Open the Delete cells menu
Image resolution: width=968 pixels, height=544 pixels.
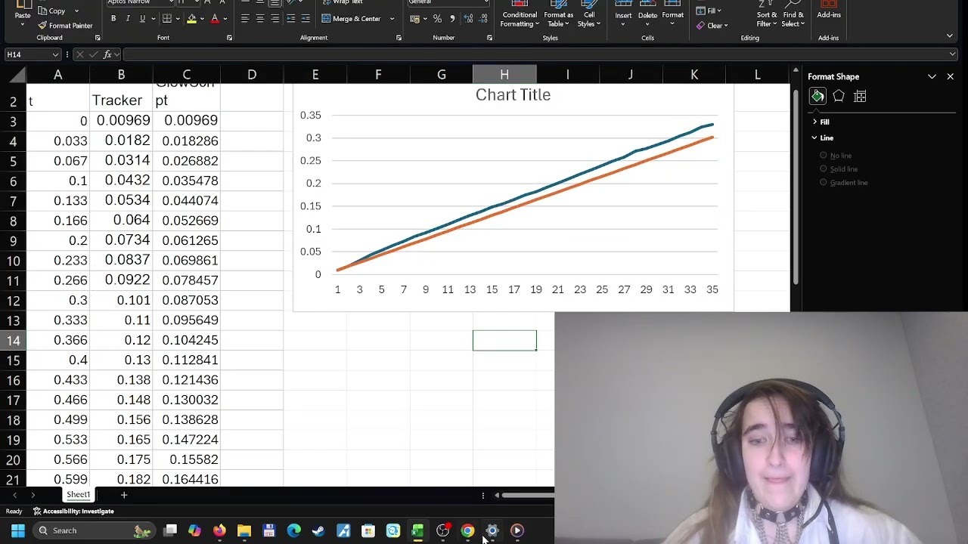(648, 15)
